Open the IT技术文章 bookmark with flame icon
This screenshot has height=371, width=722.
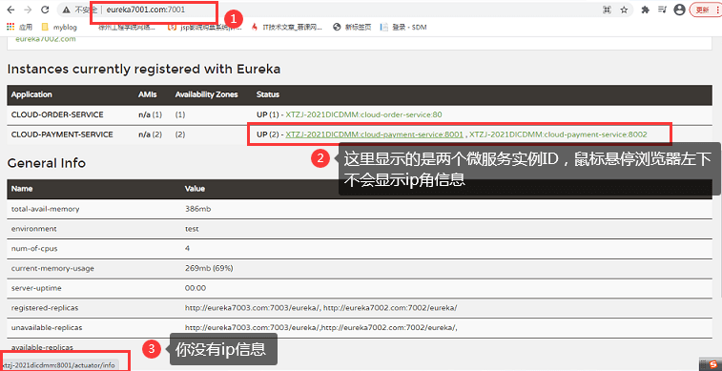pos(286,27)
